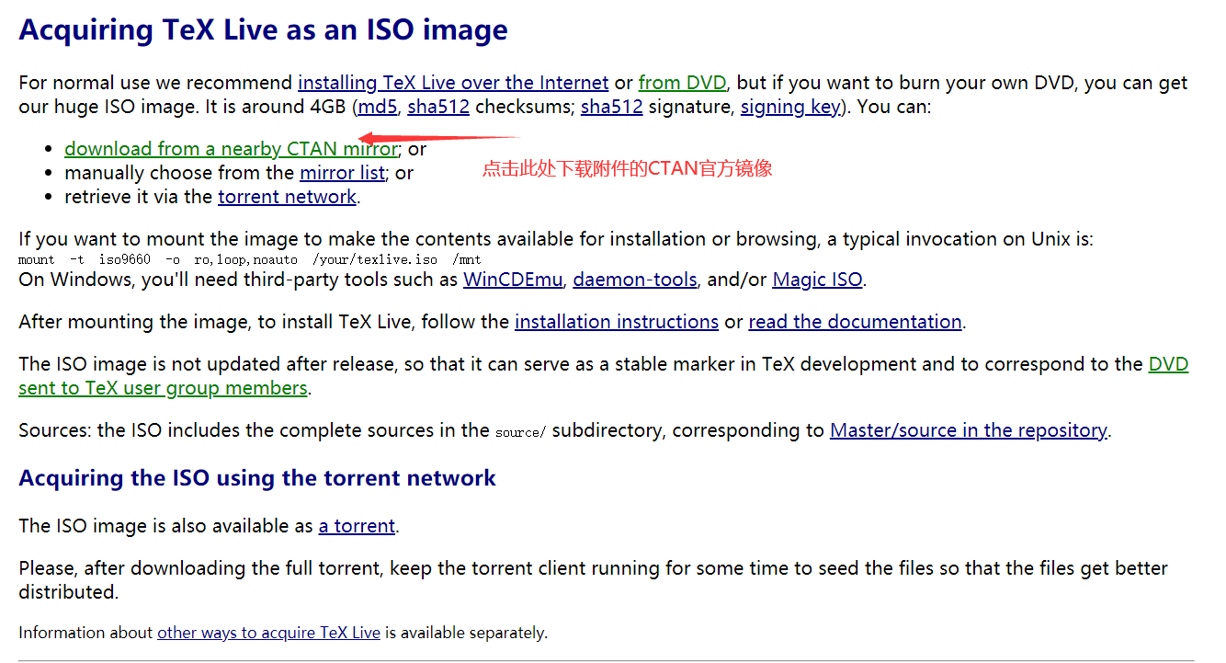The image size is (1226, 663).
Task: Follow the 'read the documentation' link
Action: [x=855, y=322]
